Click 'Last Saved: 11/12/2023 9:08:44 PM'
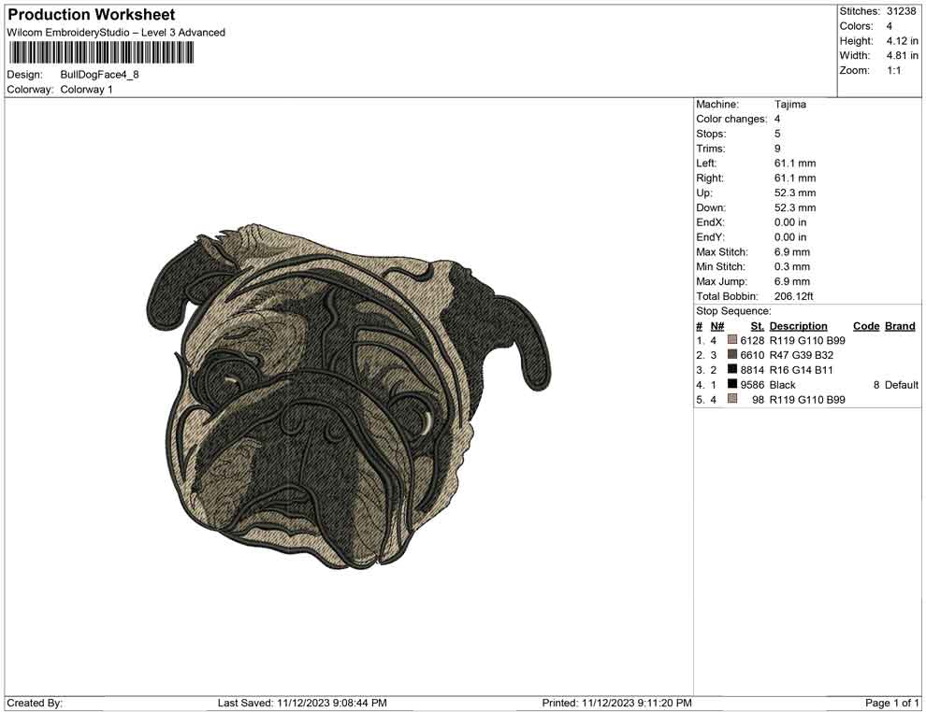The width and height of the screenshot is (926, 712). pyautogui.click(x=302, y=703)
